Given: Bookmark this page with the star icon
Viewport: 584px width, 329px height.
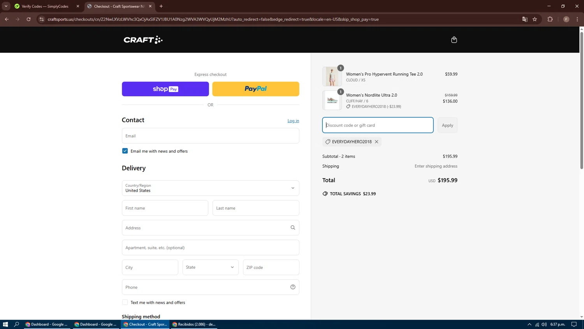Looking at the screenshot, I should click(535, 19).
